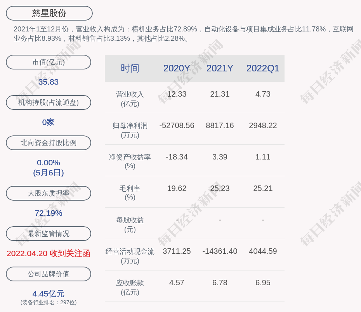Select revenue value 4.73
This screenshot has height=312, width=361.
(263, 94)
